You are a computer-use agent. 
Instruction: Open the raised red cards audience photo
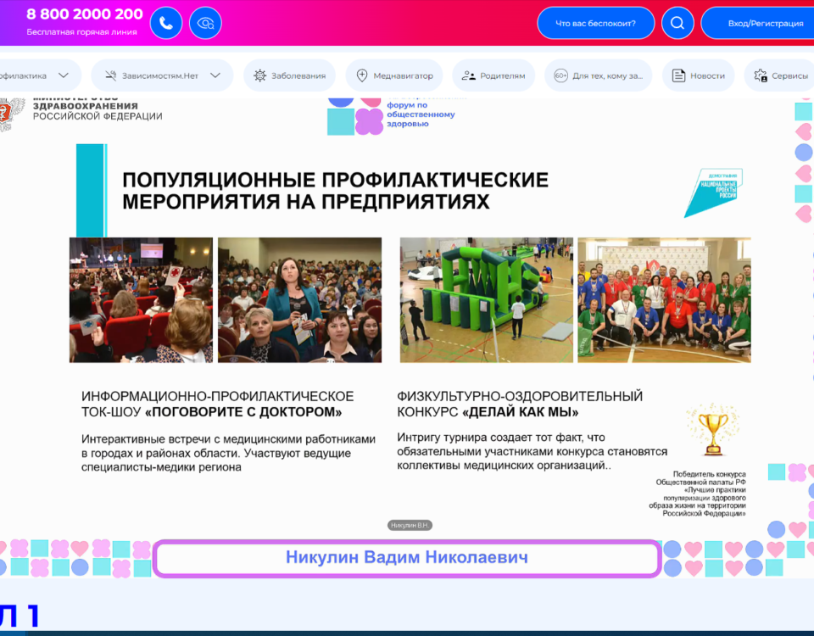142,300
